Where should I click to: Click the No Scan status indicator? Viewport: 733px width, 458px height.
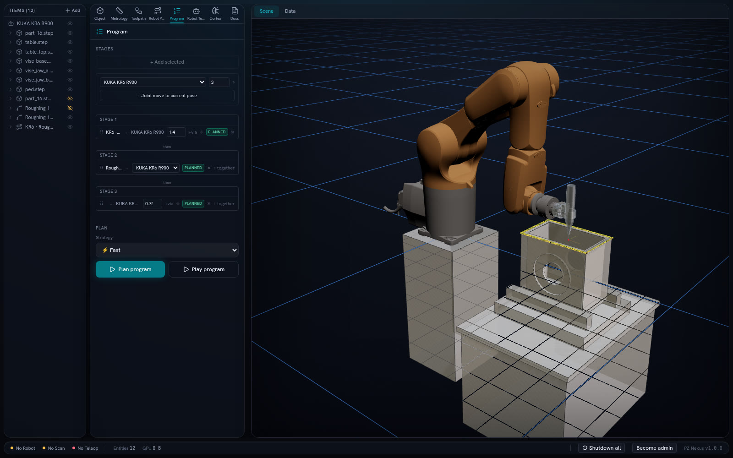coord(54,448)
